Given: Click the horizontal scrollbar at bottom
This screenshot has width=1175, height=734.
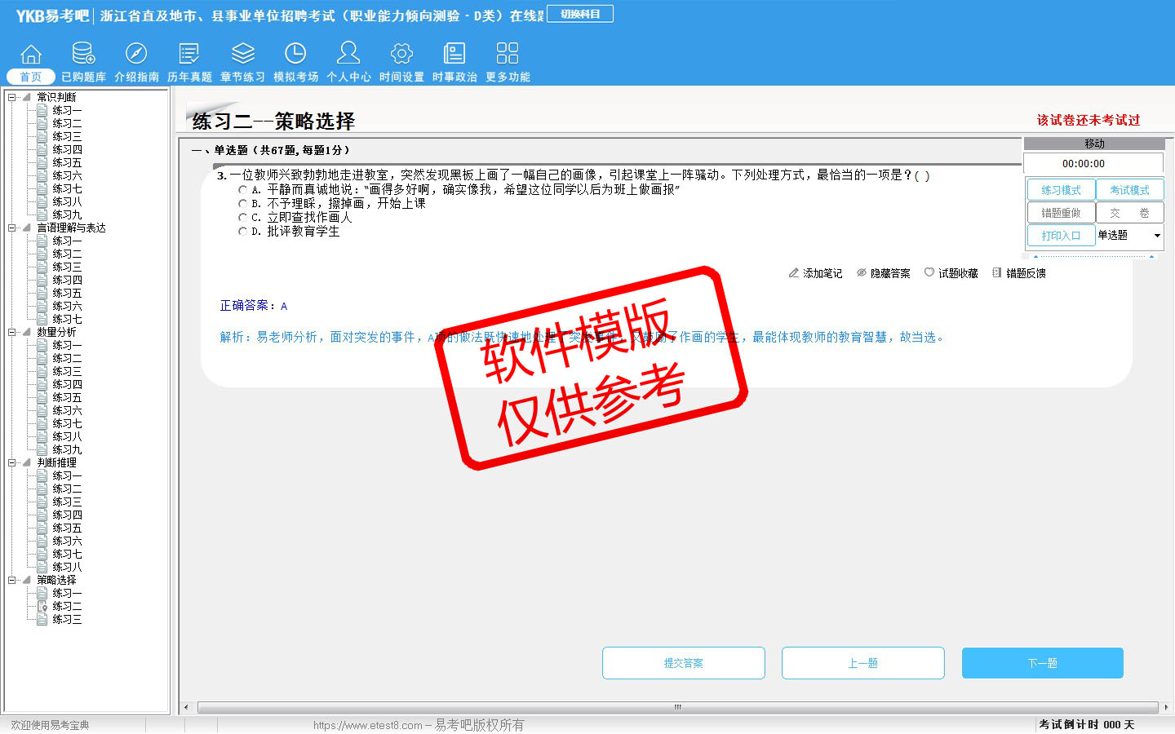Looking at the screenshot, I should click(x=676, y=707).
